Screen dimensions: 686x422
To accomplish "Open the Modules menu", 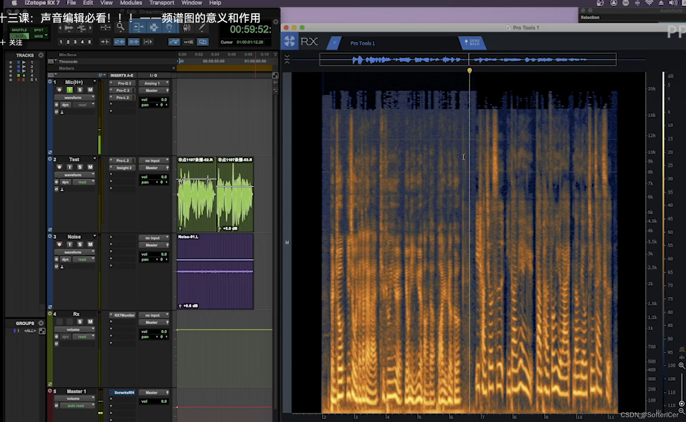I will coord(131,3).
